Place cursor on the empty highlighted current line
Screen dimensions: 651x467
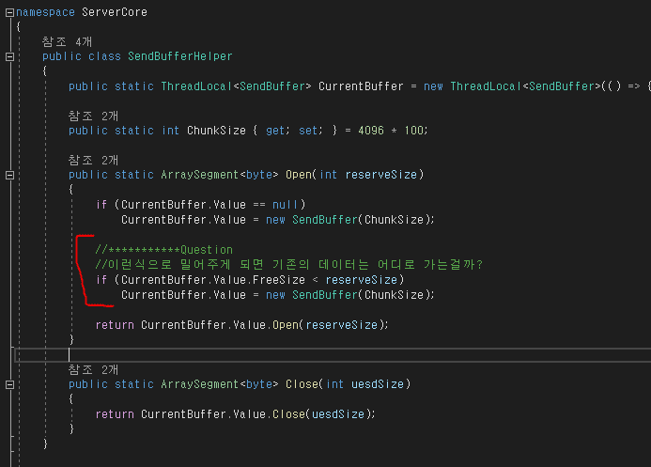[x=333, y=355]
